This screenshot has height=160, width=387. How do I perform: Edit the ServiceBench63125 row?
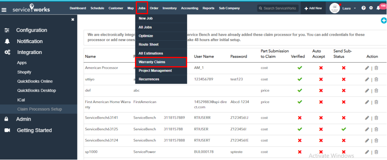point(367,129)
